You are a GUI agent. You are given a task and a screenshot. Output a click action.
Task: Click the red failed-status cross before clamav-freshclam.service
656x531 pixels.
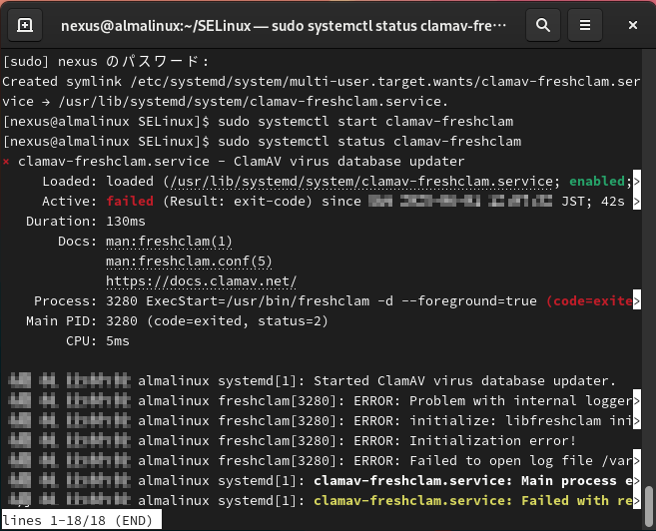(7, 161)
